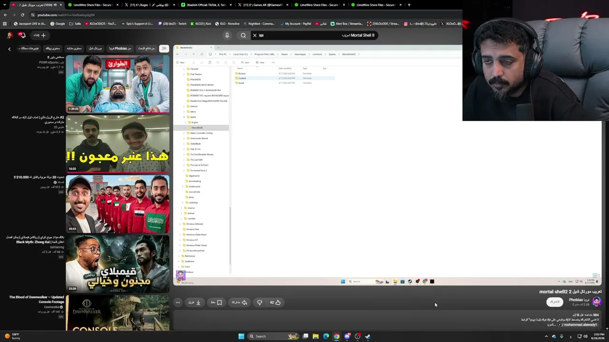Click the YouTube voice search microphone icon
Image resolution: width=609 pixels, height=342 pixels.
point(227,35)
